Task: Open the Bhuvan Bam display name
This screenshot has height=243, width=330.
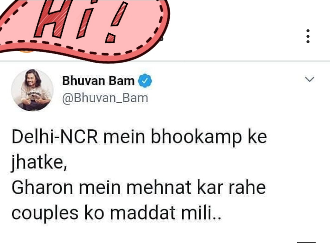Action: [x=98, y=81]
